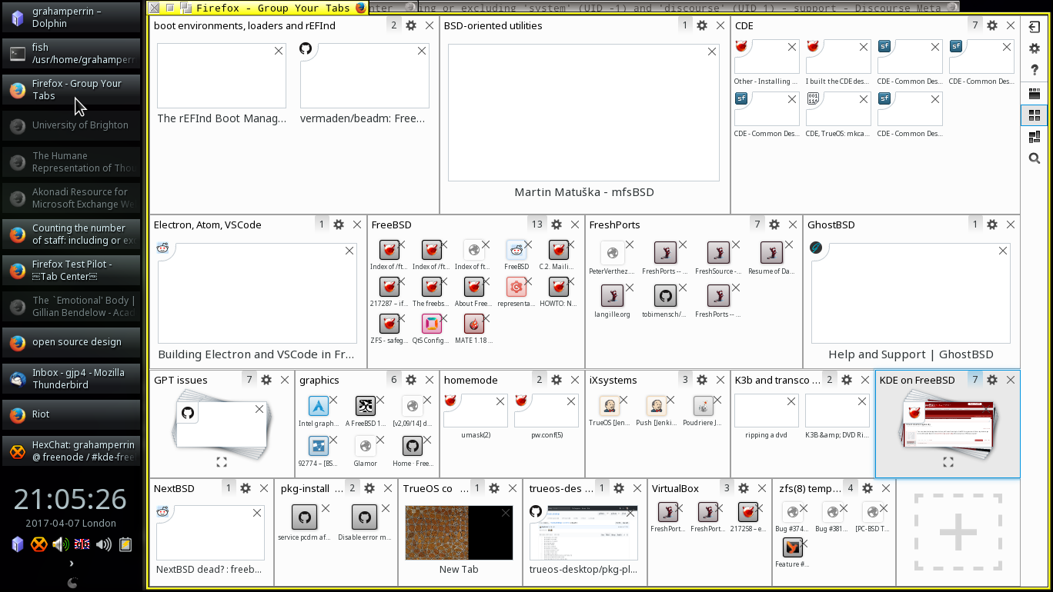Open the Poudriere J... tab icon
Screen dimensions: 1053x592
click(x=704, y=406)
